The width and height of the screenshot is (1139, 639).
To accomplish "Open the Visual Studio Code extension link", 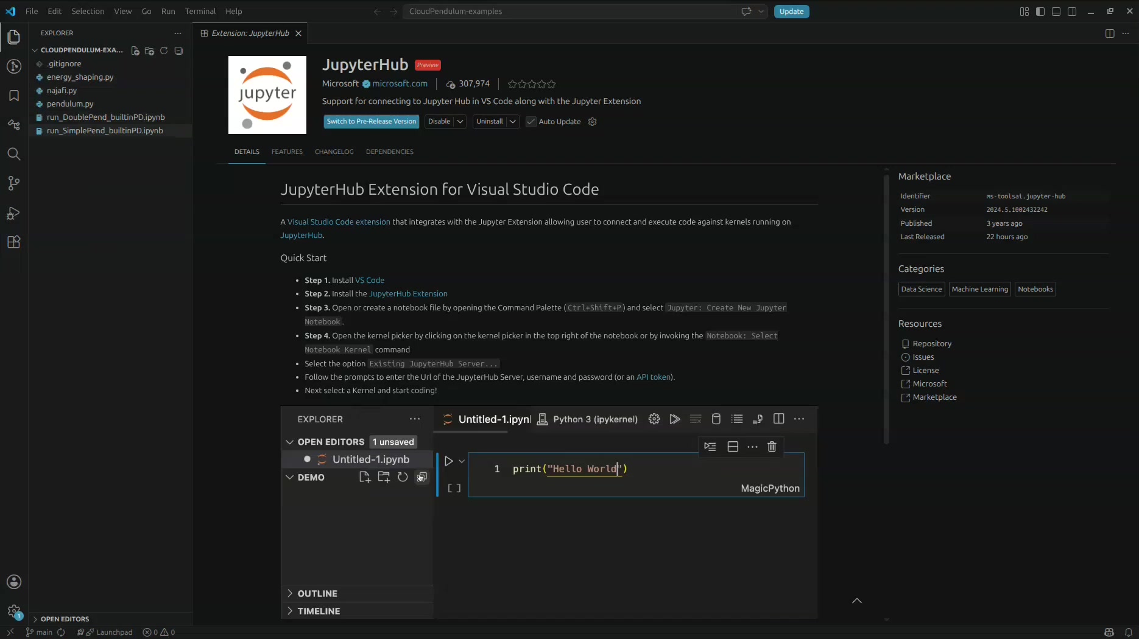I will (x=339, y=222).
